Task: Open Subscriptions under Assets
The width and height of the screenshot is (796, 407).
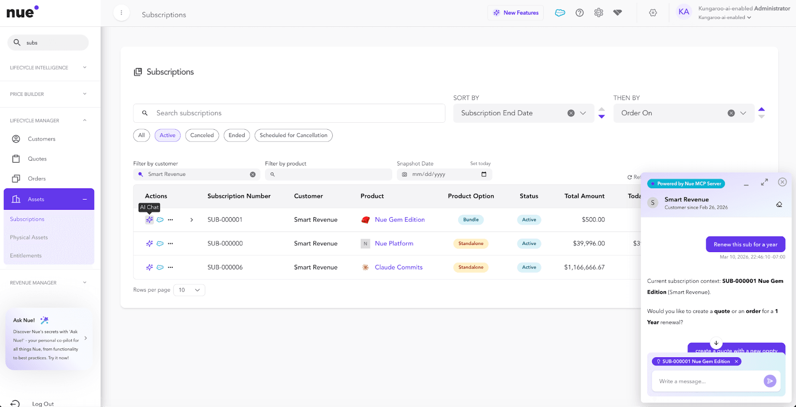Action: (27, 219)
